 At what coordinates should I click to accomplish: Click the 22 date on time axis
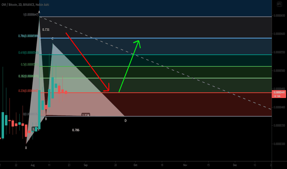coord(16,165)
